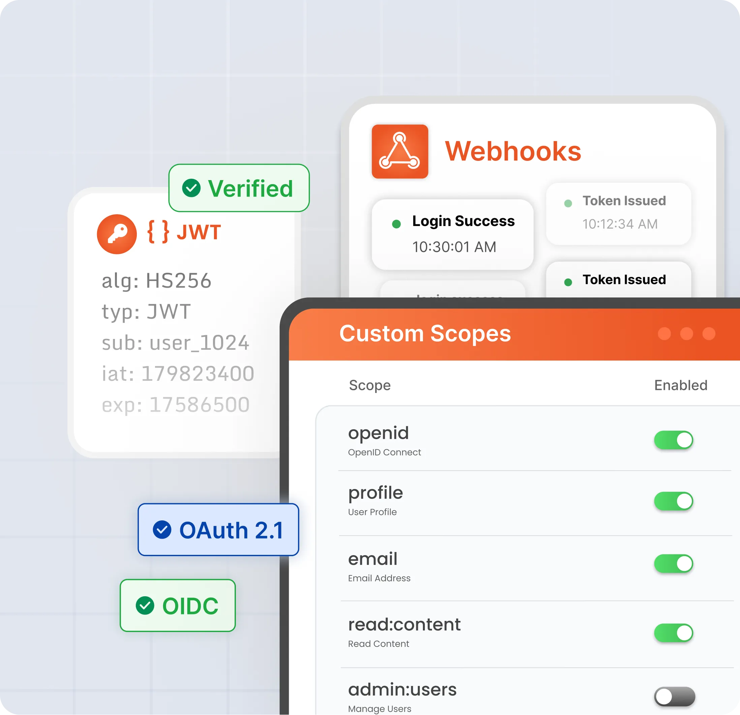Click the last dot in Custom Scopes header
Viewport: 740px width, 715px height.
(x=709, y=334)
